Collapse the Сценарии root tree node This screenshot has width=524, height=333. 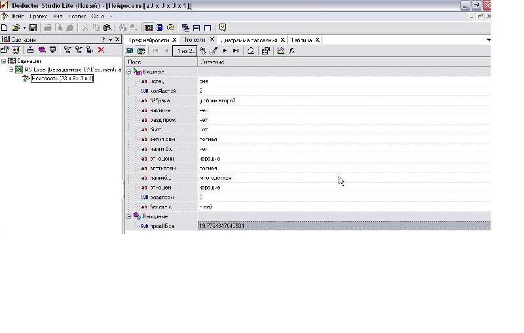click(3, 61)
